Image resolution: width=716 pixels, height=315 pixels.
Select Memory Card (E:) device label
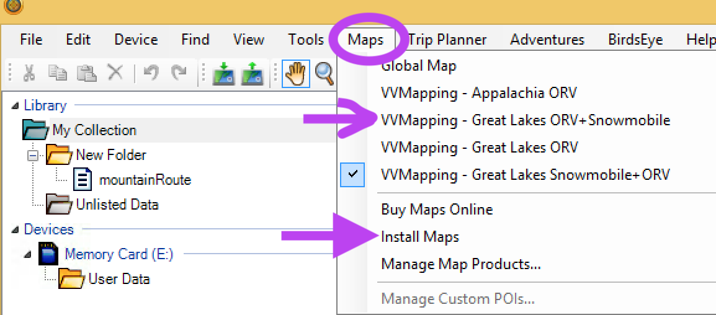[x=119, y=254]
